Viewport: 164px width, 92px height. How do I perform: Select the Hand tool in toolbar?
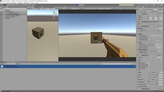(2, 5)
